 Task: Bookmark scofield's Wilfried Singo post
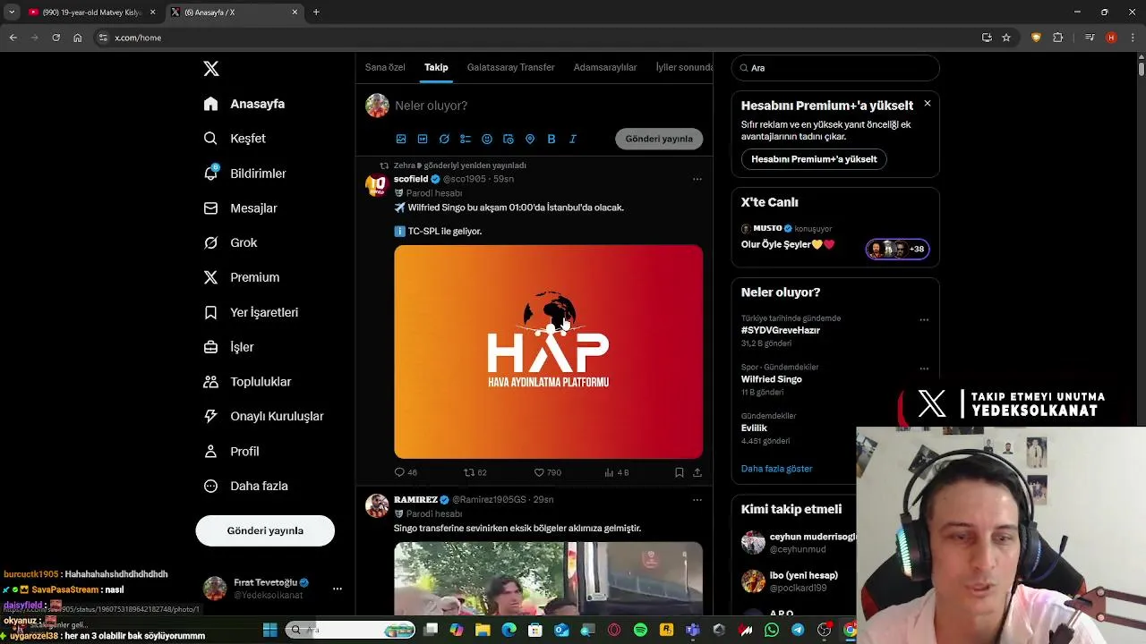(x=679, y=472)
